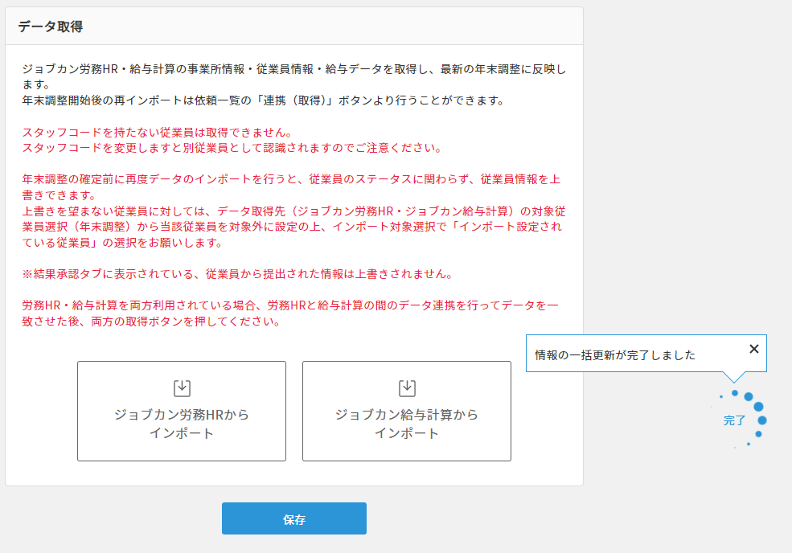
Task: Click the red note starting ※結果承認タブに表示されている
Action: coord(238,274)
